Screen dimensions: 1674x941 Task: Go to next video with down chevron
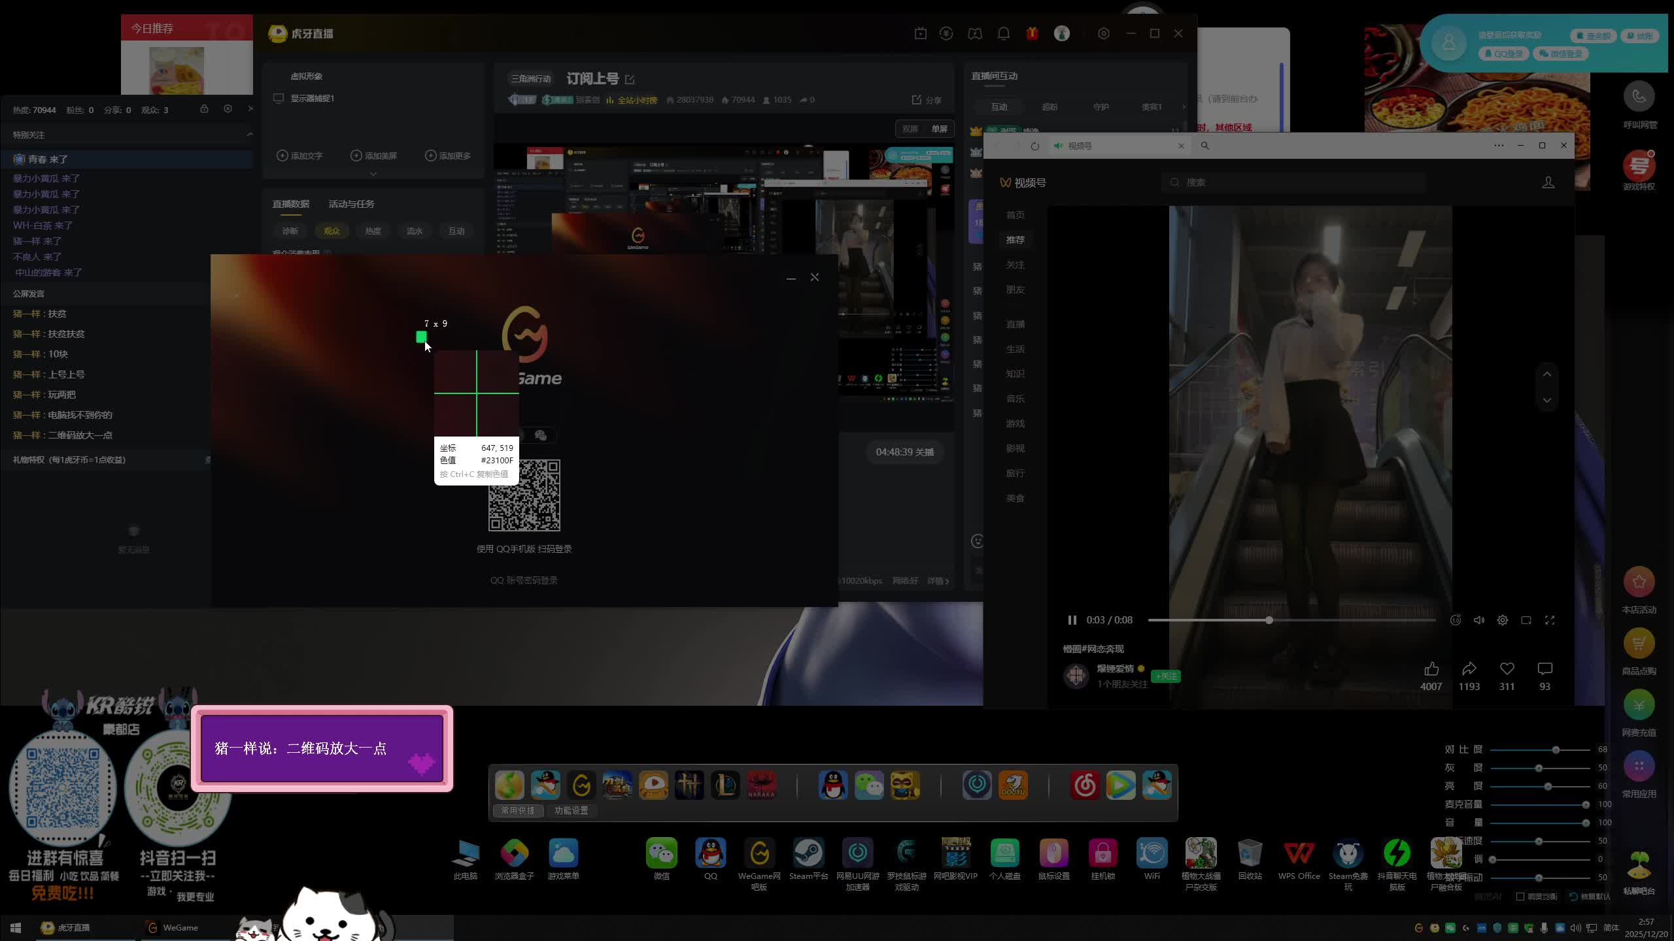tap(1546, 400)
